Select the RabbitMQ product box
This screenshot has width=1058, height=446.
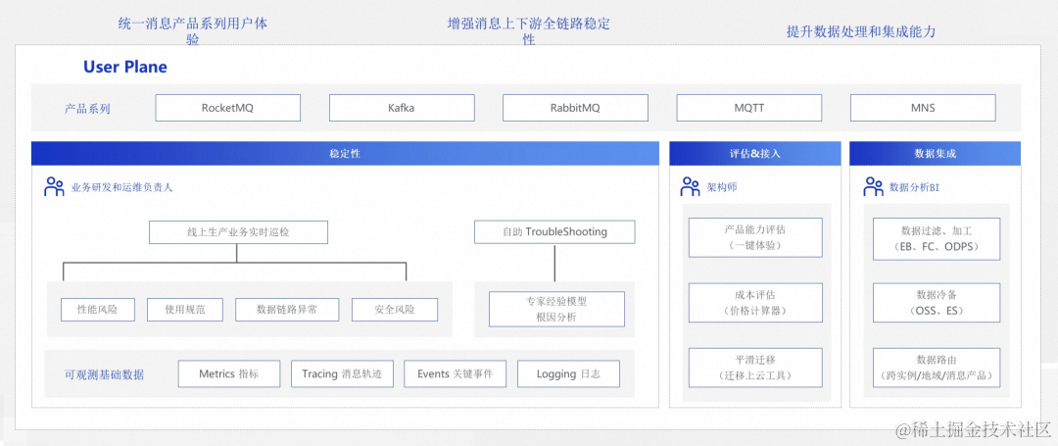[x=575, y=107]
